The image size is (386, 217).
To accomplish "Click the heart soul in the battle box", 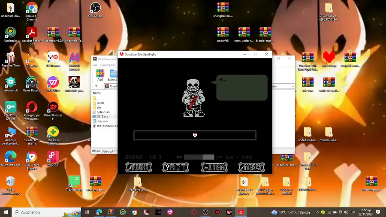I will point(195,135).
